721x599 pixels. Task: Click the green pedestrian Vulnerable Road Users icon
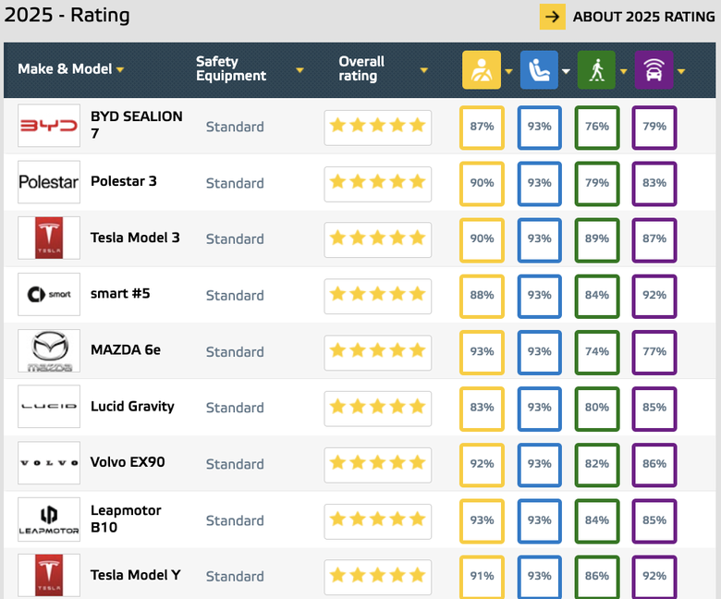point(596,70)
